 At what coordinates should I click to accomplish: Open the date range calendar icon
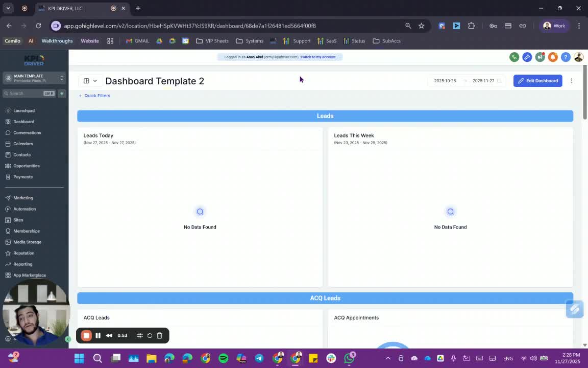(x=499, y=81)
